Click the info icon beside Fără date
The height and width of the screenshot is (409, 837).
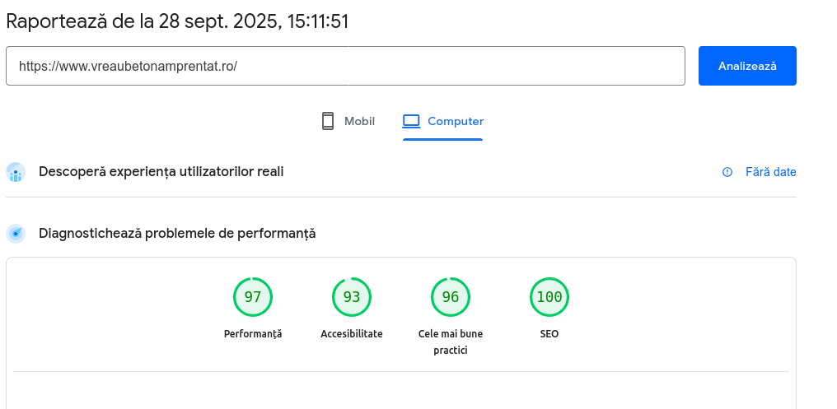727,172
